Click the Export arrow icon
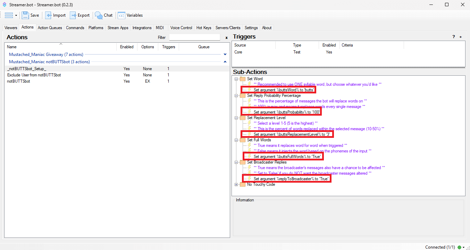Image resolution: width=470 pixels, height=250 pixels. tap(73, 15)
